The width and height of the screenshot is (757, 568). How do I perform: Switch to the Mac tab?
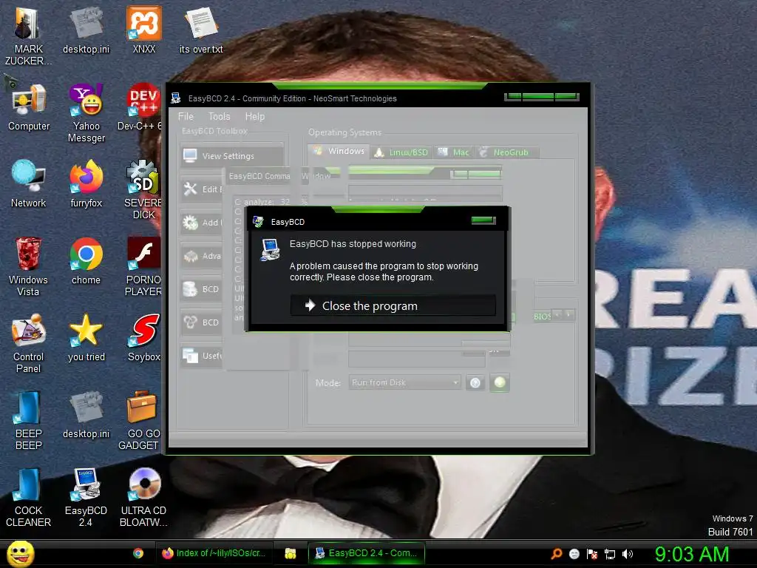[453, 152]
